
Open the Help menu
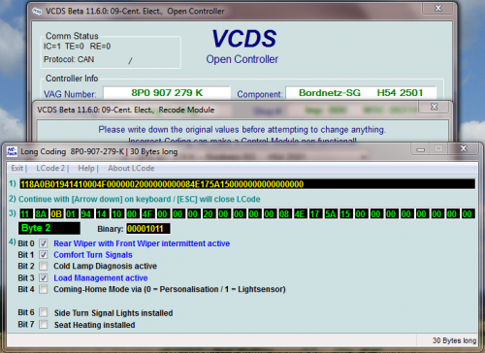coord(86,168)
